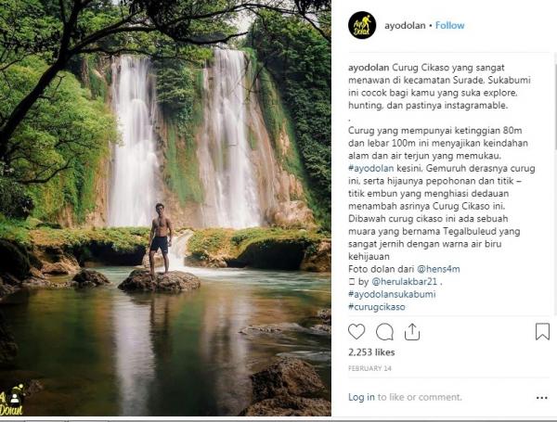
Task: Open the #curugcikaso hashtag
Action: (x=379, y=306)
